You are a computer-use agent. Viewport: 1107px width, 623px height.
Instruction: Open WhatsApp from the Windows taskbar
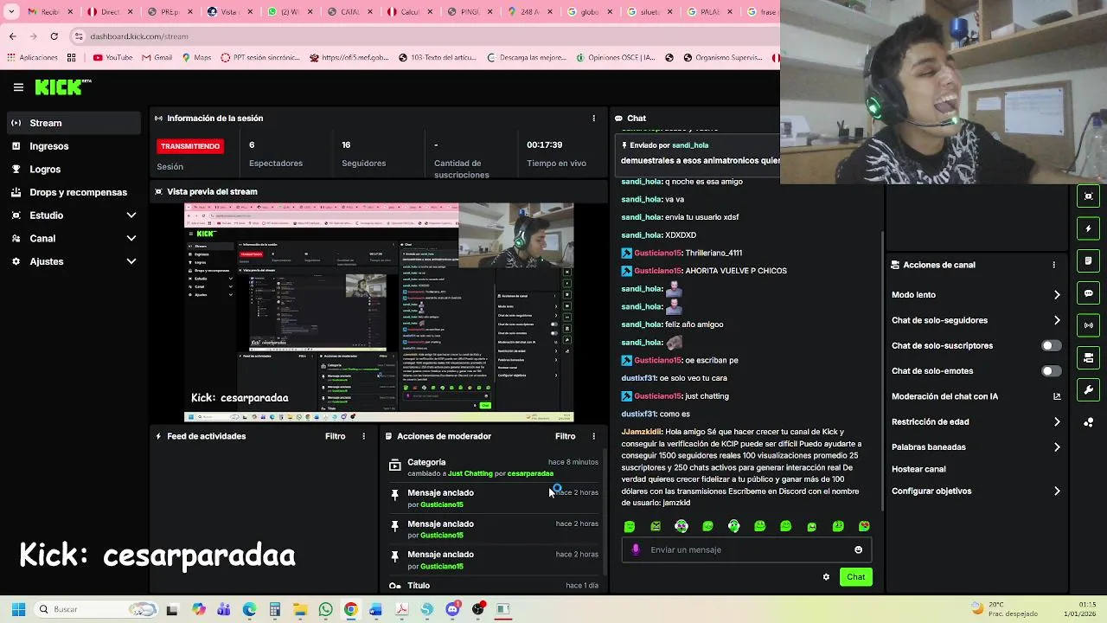coord(325,609)
